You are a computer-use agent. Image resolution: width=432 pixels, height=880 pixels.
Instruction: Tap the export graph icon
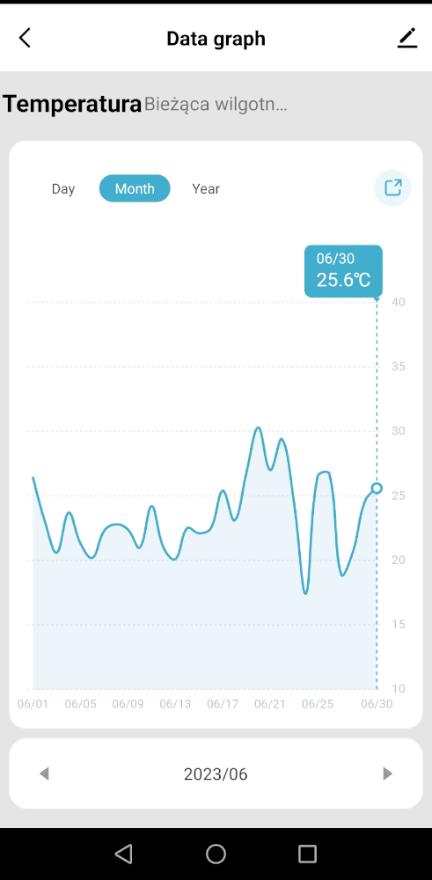[x=392, y=188]
